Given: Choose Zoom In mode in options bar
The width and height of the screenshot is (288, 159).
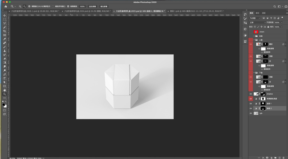Looking at the screenshot, I should (x=20, y=6).
